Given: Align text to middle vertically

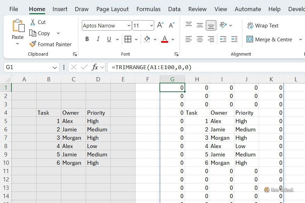Looking at the screenshot, I should [x=200, y=25].
